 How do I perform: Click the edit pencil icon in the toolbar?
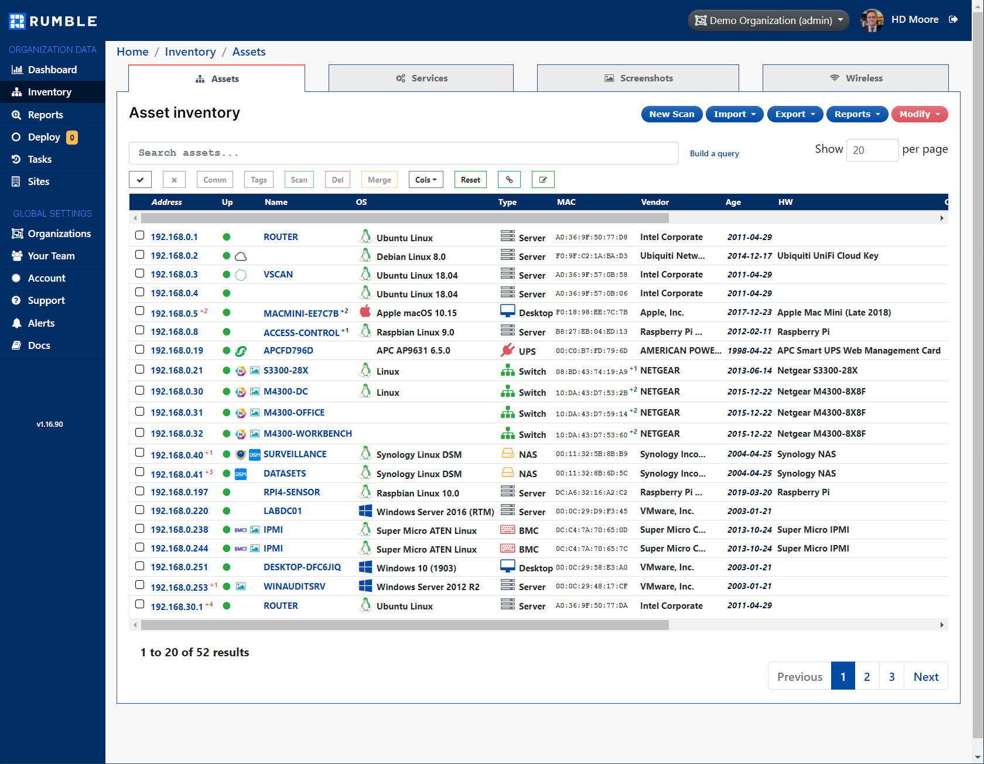543,179
